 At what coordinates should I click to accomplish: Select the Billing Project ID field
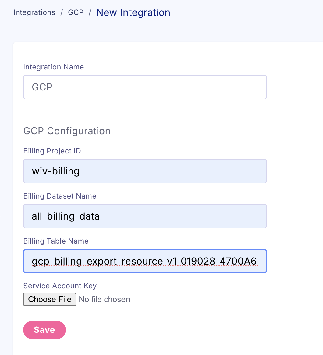pos(145,171)
